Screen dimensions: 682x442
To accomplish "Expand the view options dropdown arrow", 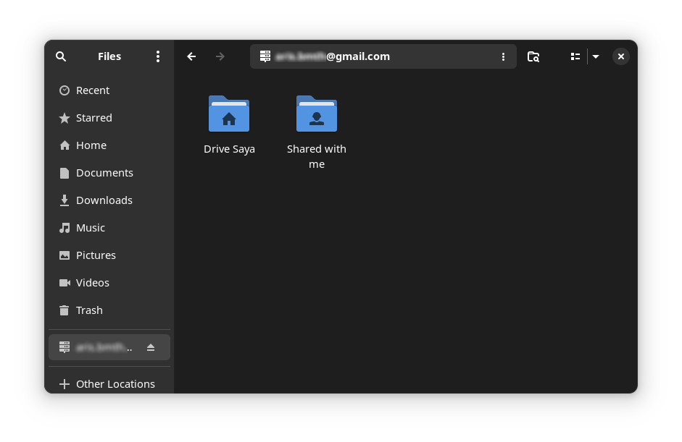I will 596,56.
